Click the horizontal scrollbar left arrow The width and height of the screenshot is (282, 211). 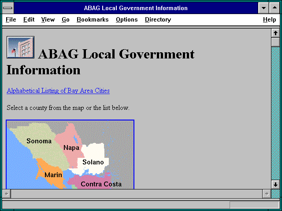[7, 194]
